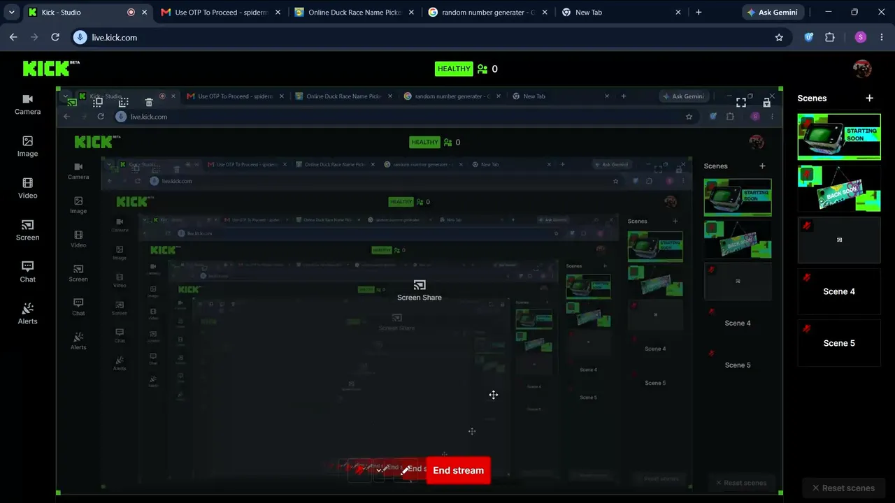Select the third scene thumbnail with the screen share
The image size is (895, 503).
839,240
